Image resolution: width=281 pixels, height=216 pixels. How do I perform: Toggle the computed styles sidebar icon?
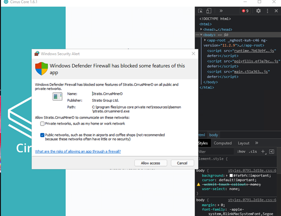pos(272,152)
